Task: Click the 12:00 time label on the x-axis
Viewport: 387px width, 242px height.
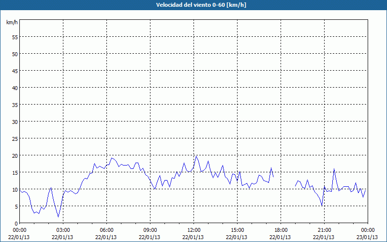Action: pos(194,230)
